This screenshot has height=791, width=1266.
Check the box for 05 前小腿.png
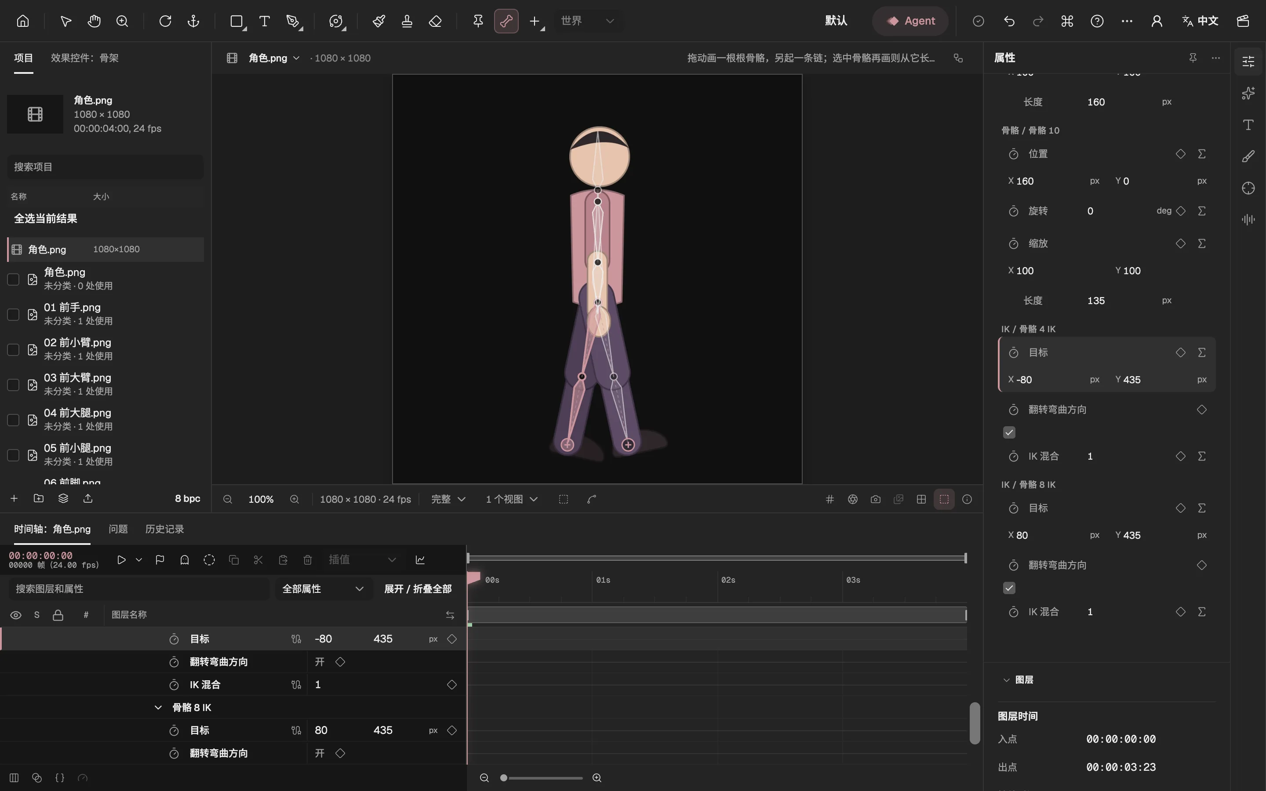(x=13, y=455)
